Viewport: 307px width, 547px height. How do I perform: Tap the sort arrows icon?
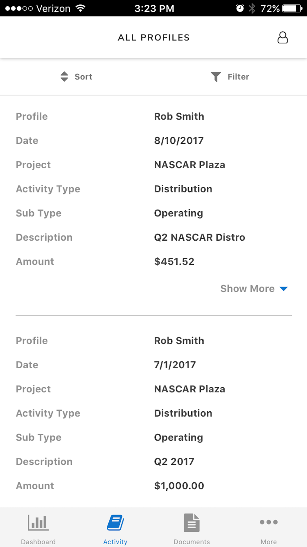click(64, 77)
